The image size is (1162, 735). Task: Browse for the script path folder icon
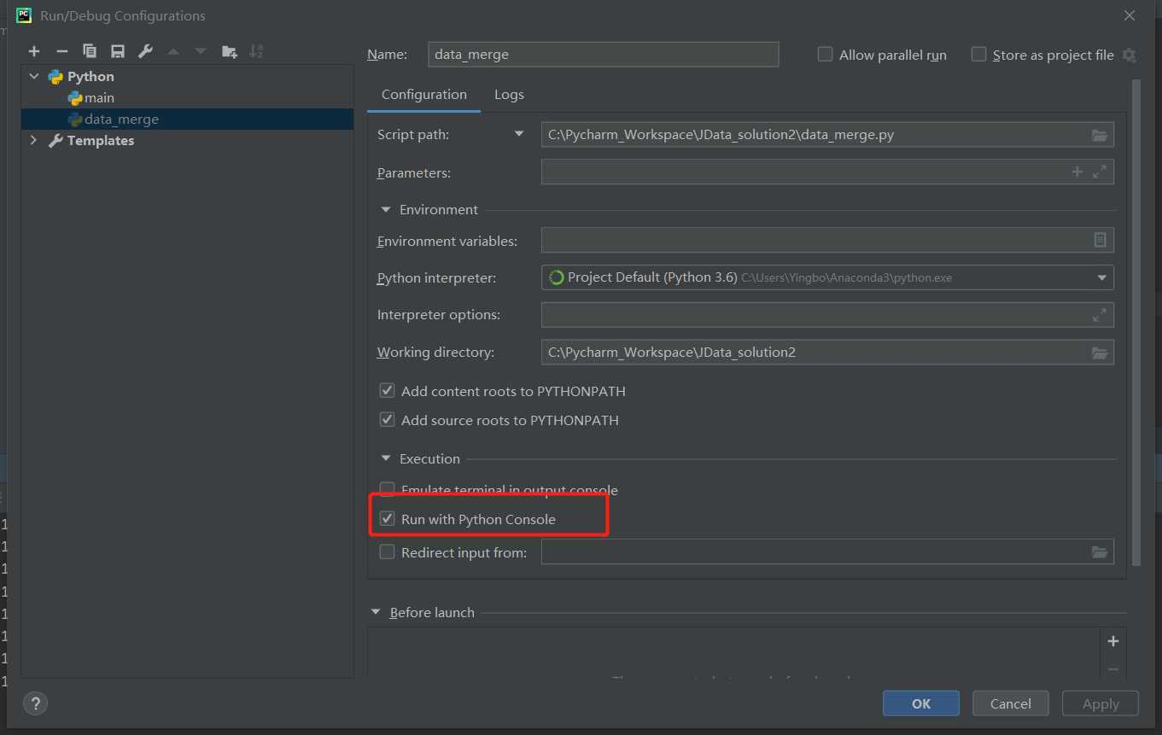coord(1100,135)
